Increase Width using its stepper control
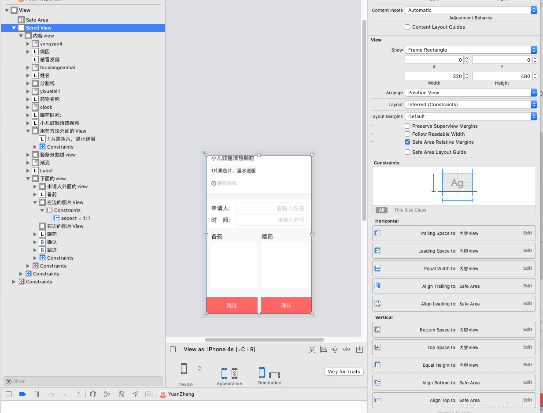Image resolution: width=543 pixels, height=413 pixels. 466,74
